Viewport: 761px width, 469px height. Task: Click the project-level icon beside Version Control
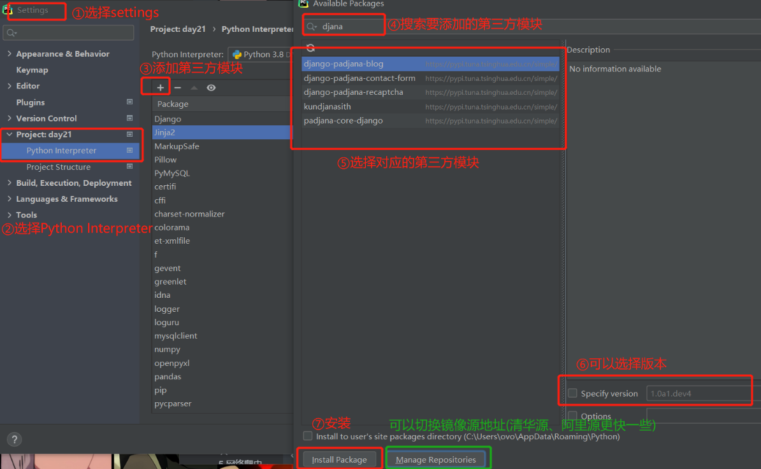129,118
